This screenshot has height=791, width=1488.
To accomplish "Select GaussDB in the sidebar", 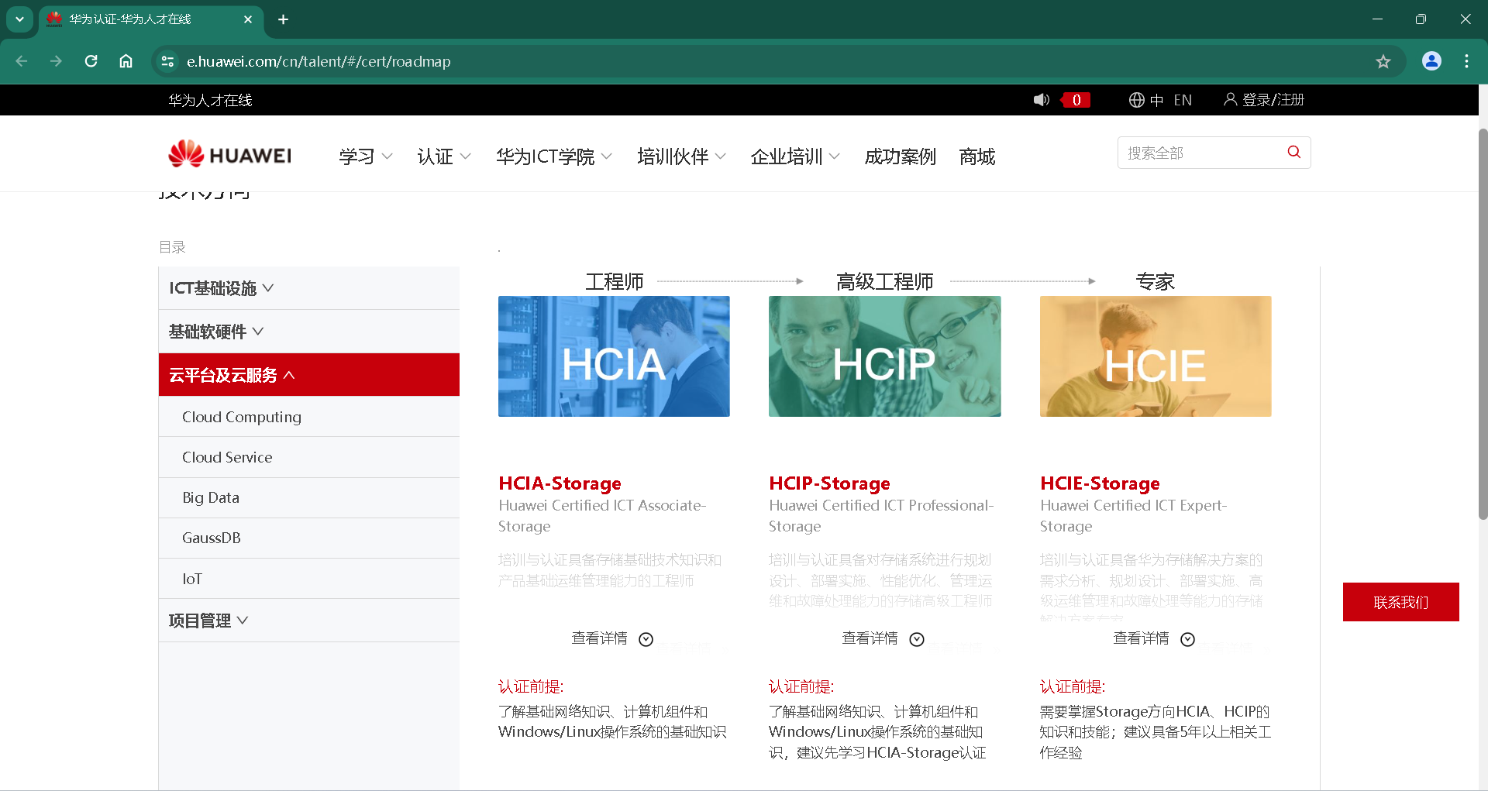I will (x=309, y=538).
